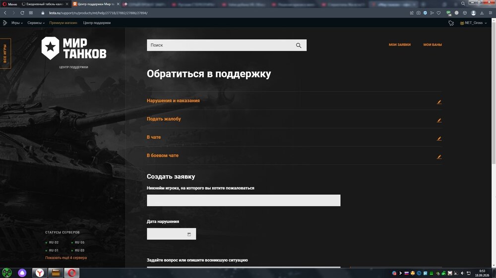Edit the В боевом чате selection pencil
Screen dimensions: 496x278
click(439, 157)
